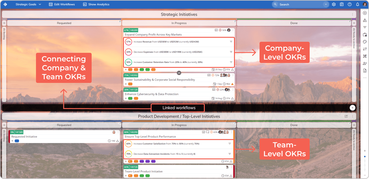
Task: Click the palette icon in the right sidebar
Action: 365,42
